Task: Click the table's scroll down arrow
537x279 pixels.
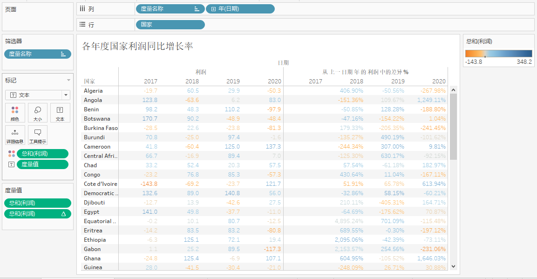Action: click(x=454, y=266)
